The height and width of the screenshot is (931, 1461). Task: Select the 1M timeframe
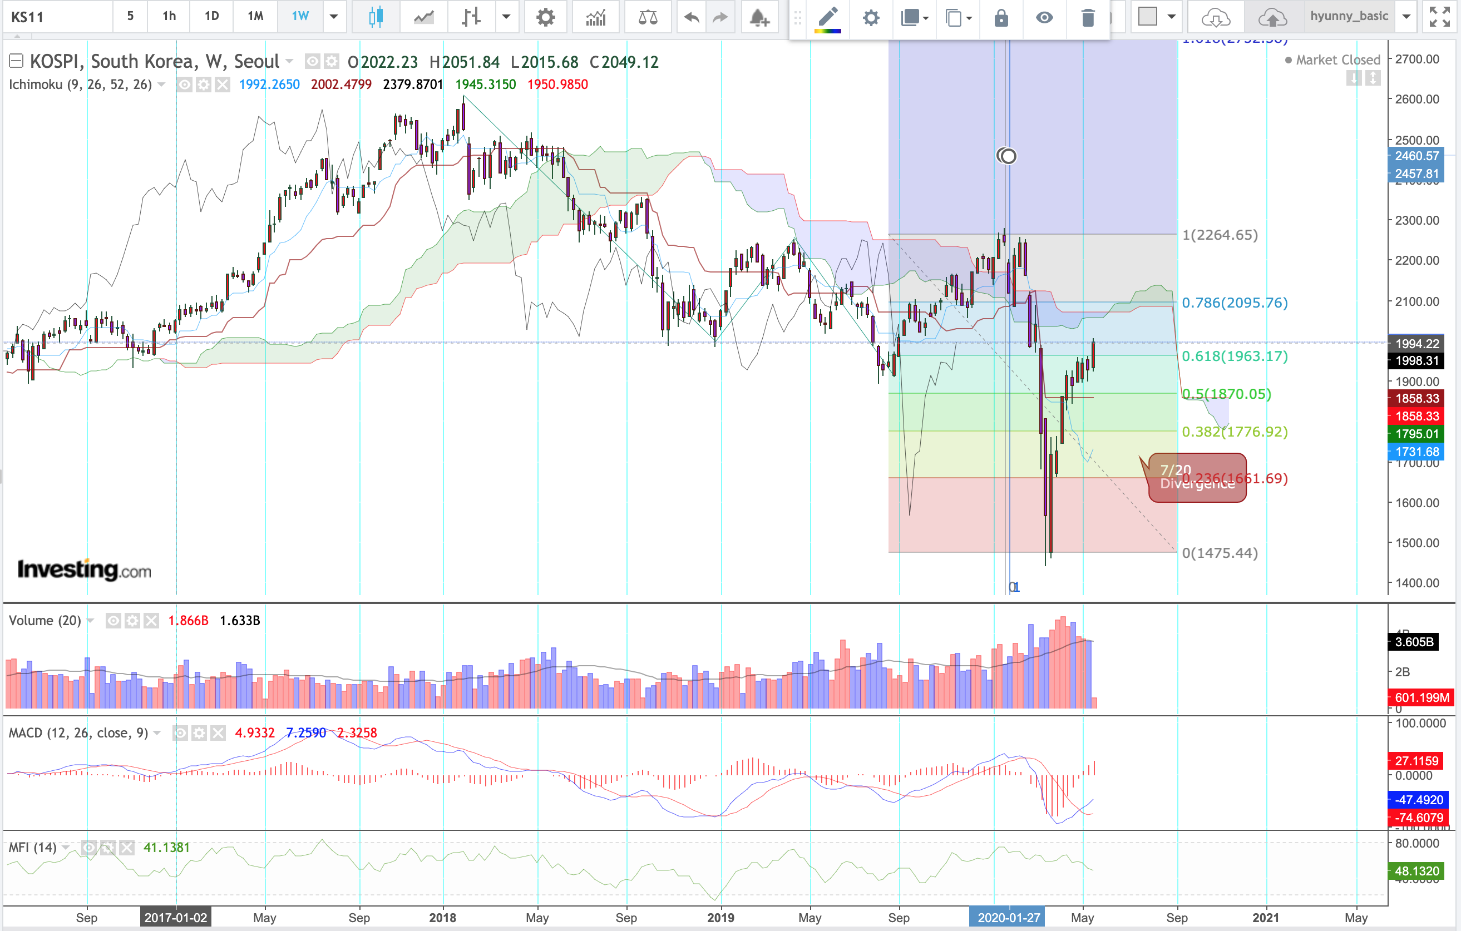(x=255, y=16)
